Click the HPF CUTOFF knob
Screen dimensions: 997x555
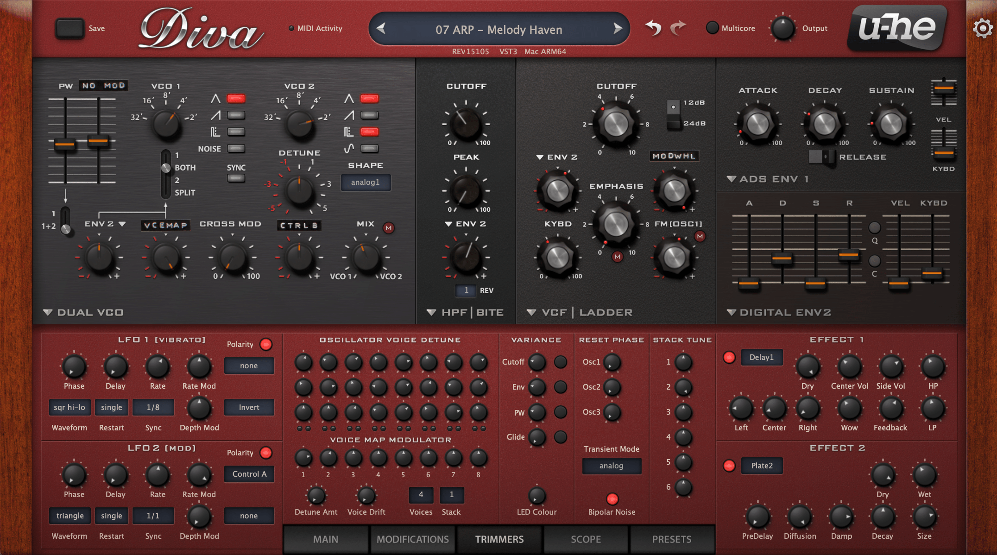(x=466, y=123)
